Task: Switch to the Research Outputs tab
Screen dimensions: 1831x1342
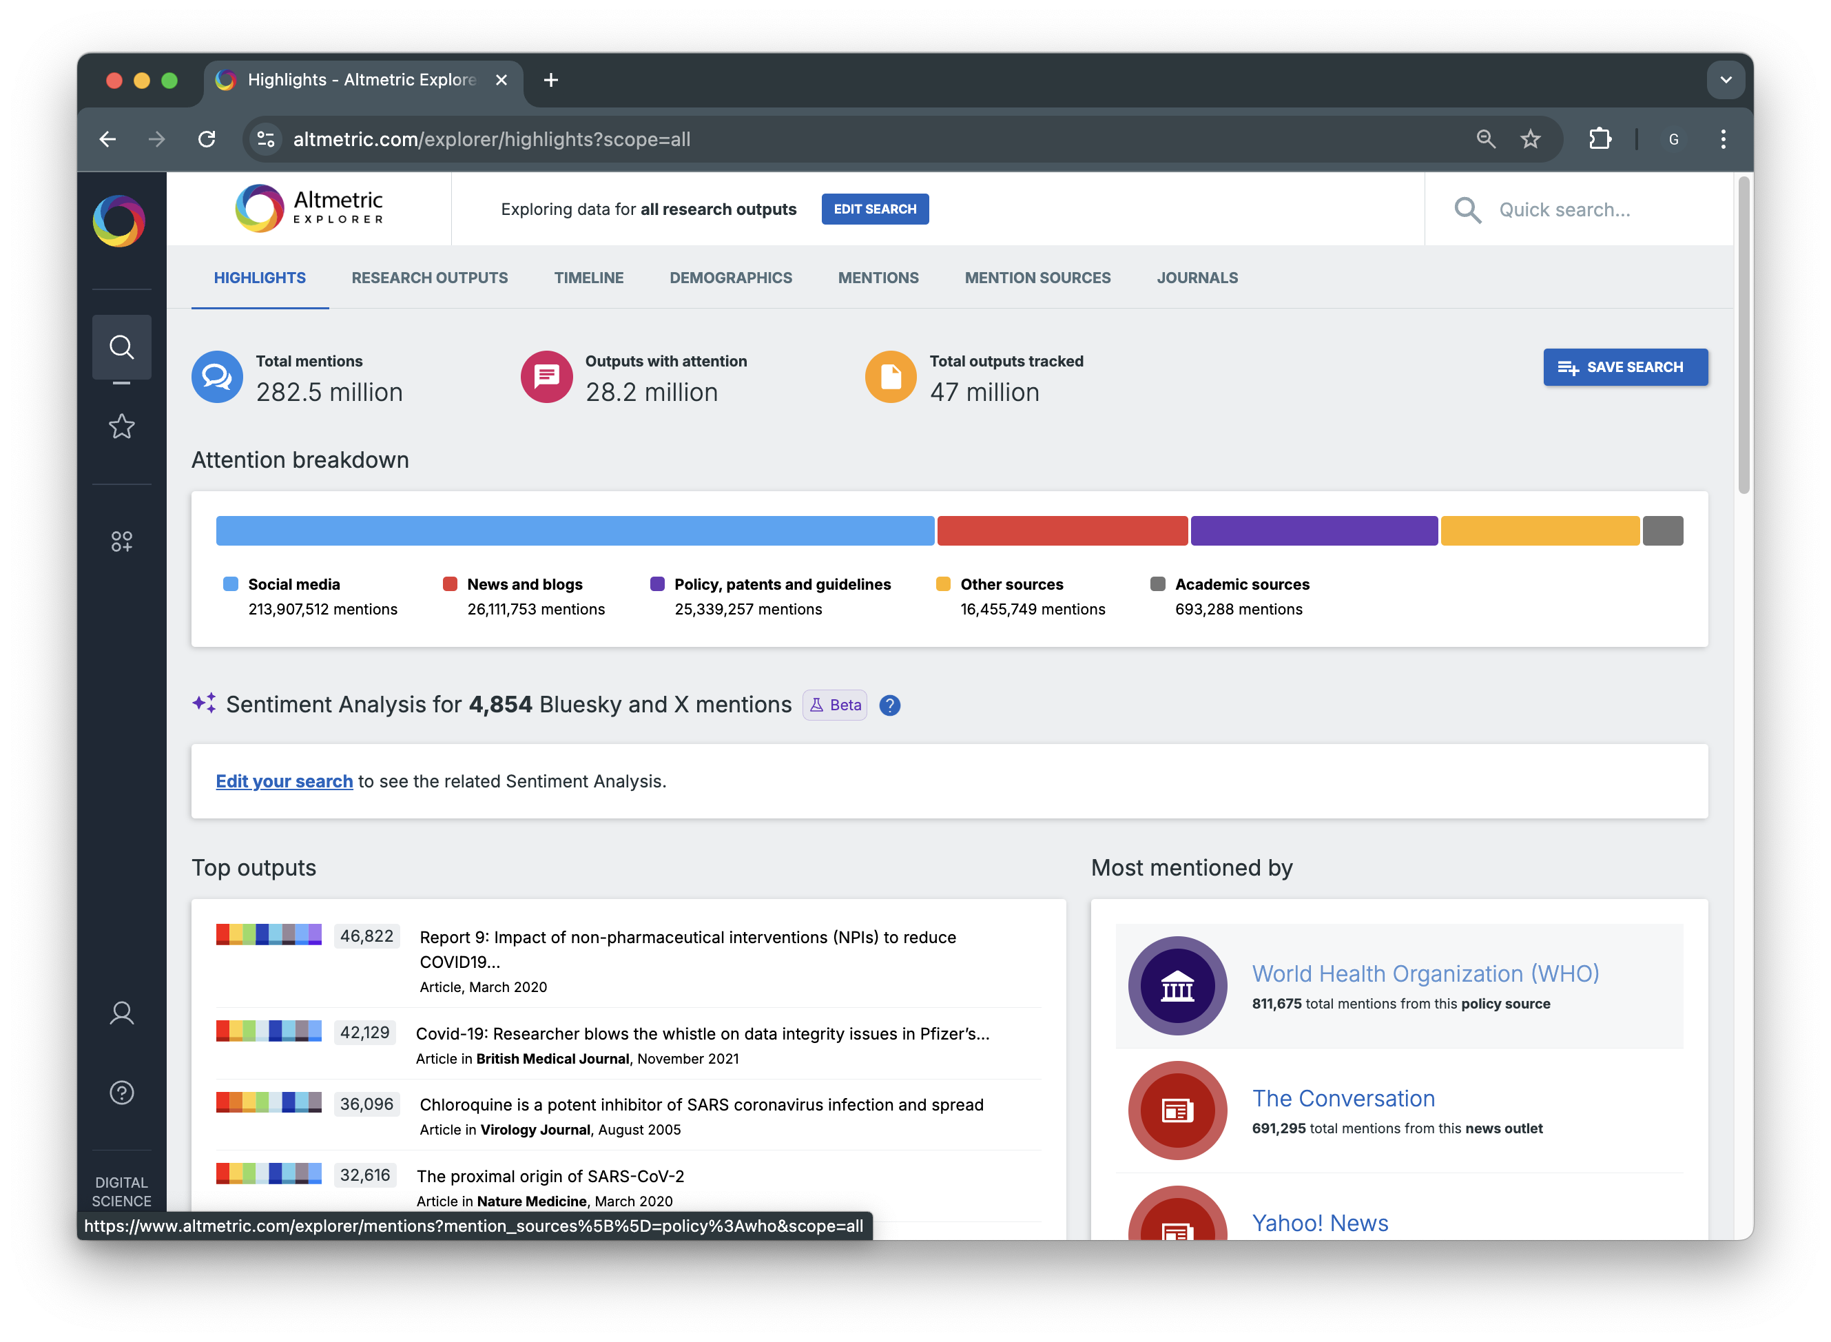Action: coord(429,278)
